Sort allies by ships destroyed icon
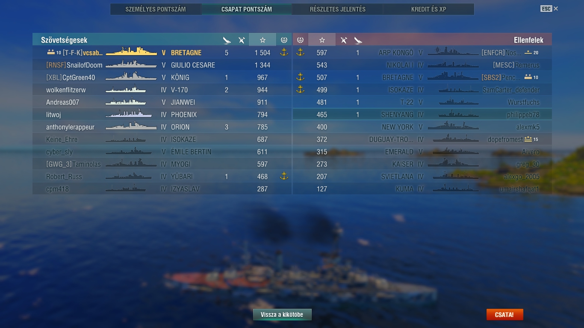This screenshot has height=328, width=584. pos(227,40)
